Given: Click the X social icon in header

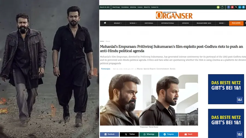Looking at the screenshot, I should (236, 7).
